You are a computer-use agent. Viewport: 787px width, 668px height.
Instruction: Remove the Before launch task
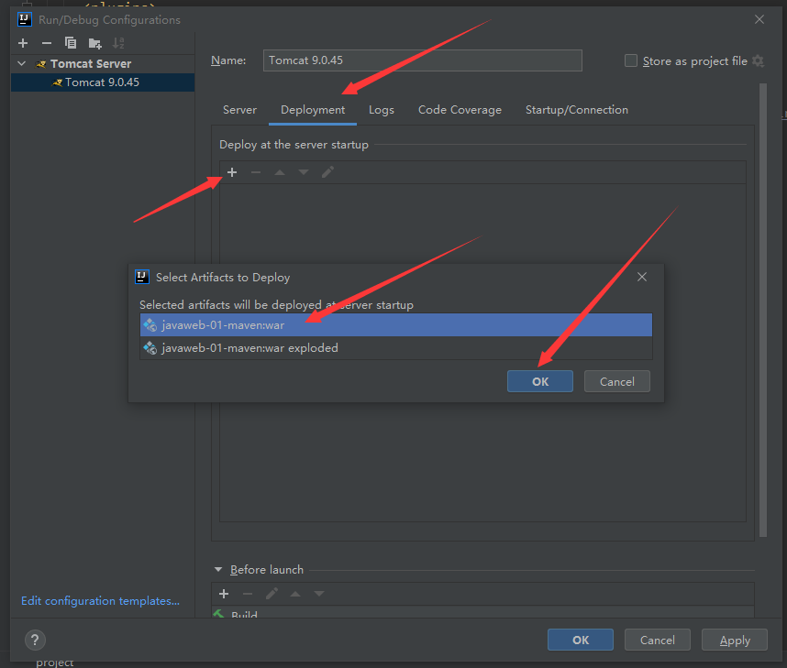click(x=248, y=595)
